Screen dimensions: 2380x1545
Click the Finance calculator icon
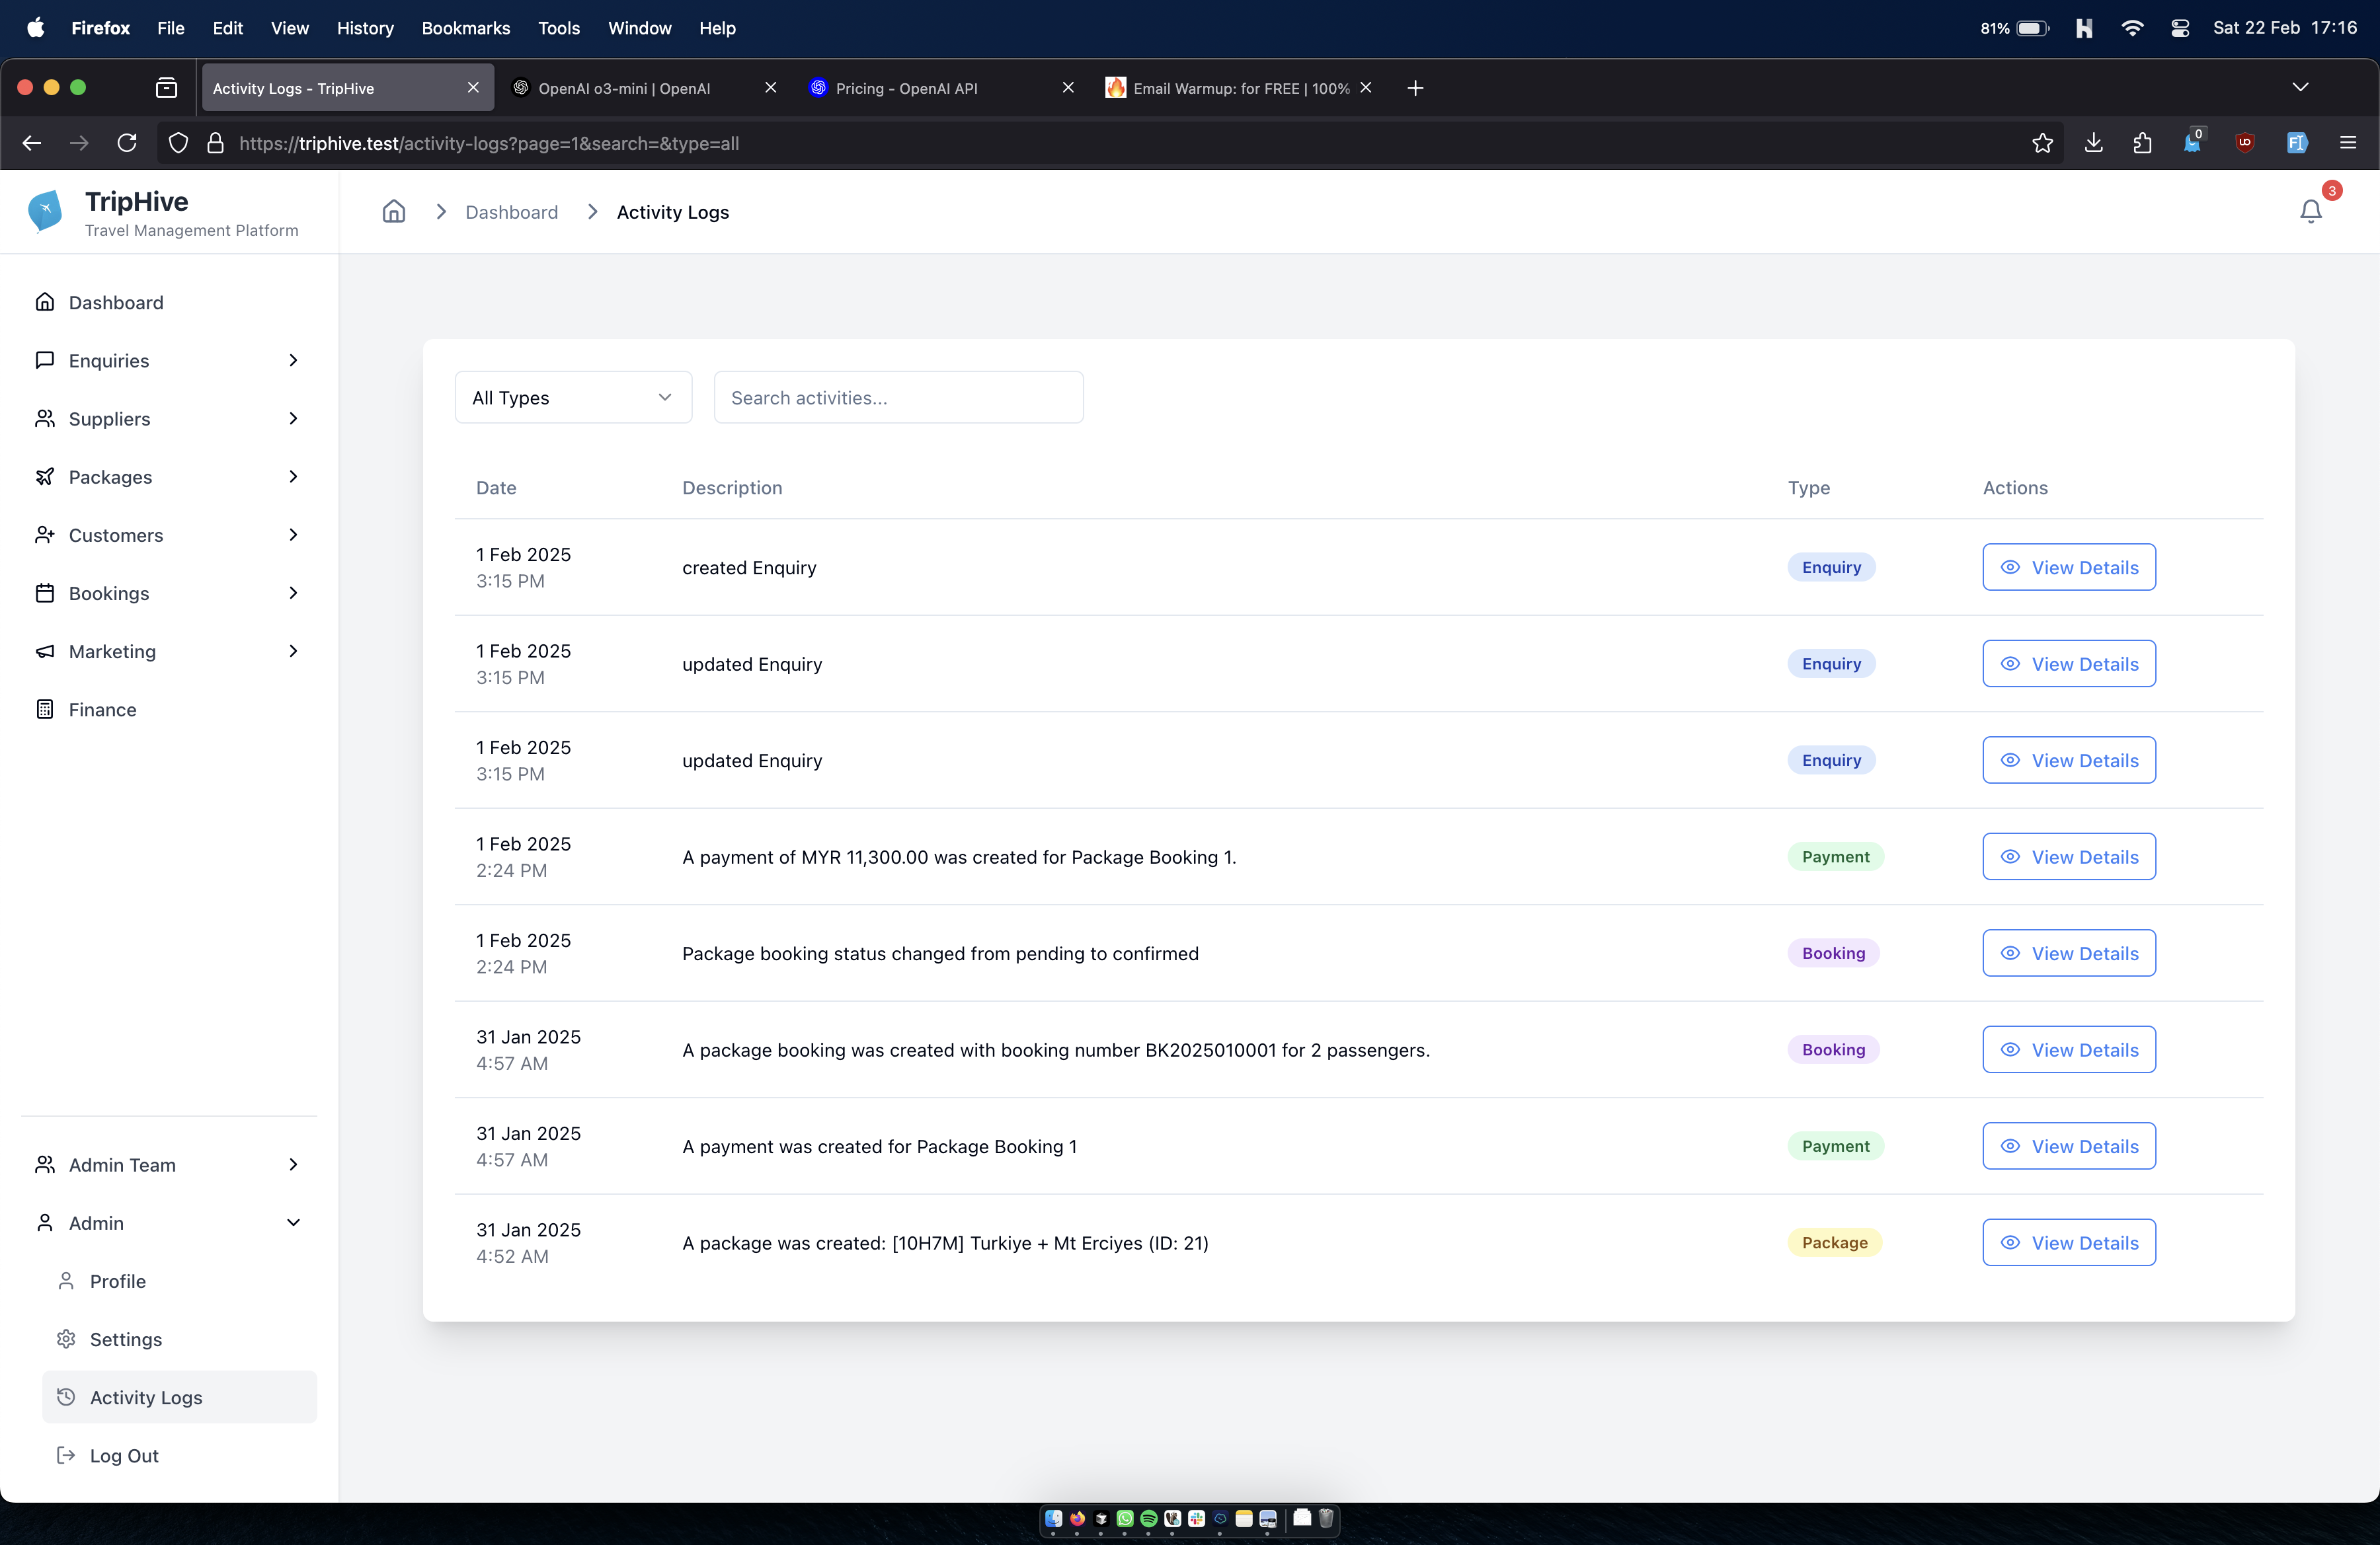[x=45, y=710]
